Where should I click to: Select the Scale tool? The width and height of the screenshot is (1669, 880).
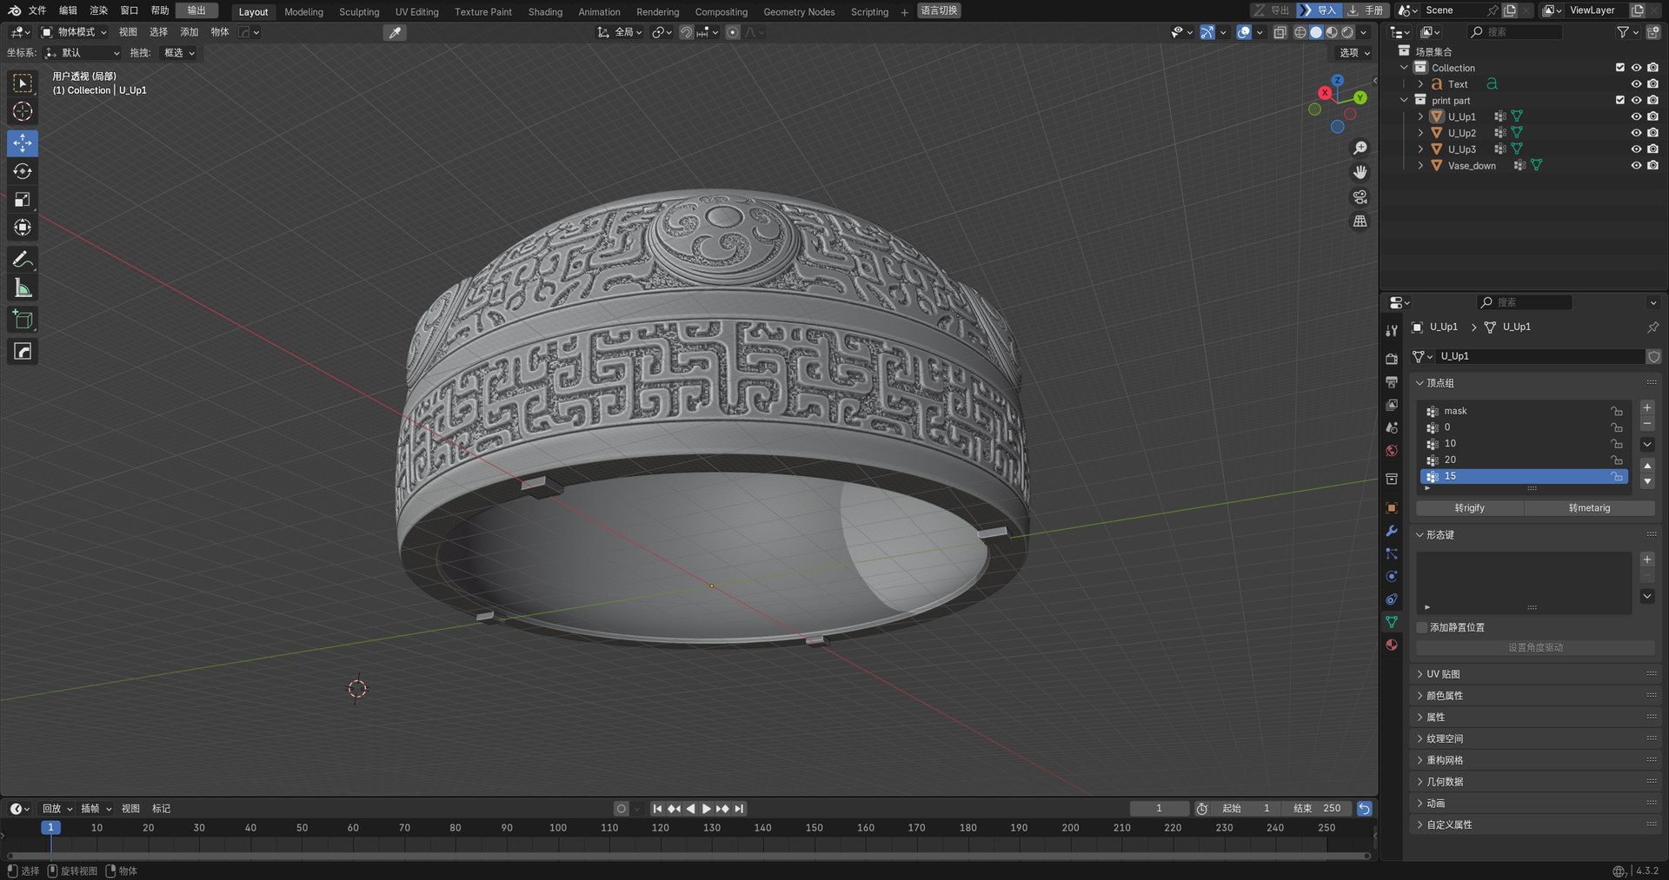(23, 199)
